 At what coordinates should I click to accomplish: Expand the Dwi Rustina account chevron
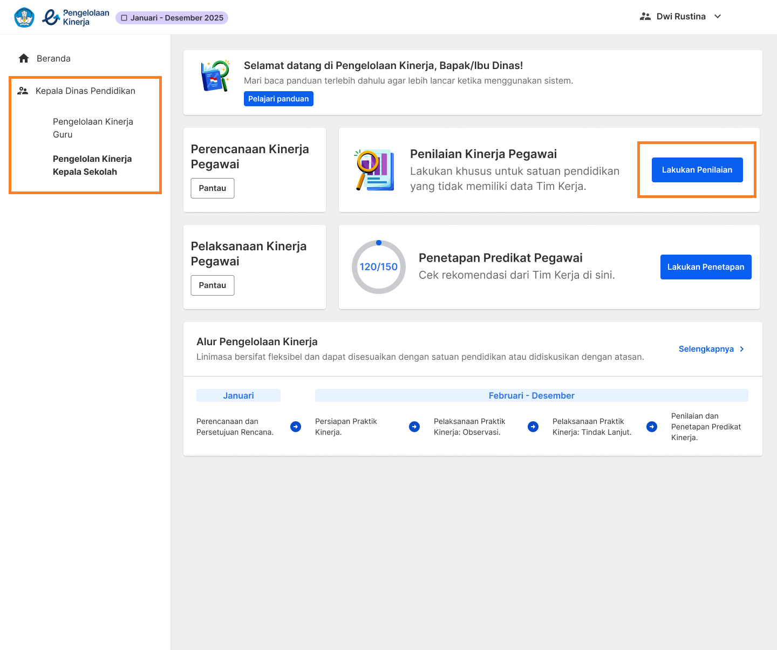[x=718, y=17]
